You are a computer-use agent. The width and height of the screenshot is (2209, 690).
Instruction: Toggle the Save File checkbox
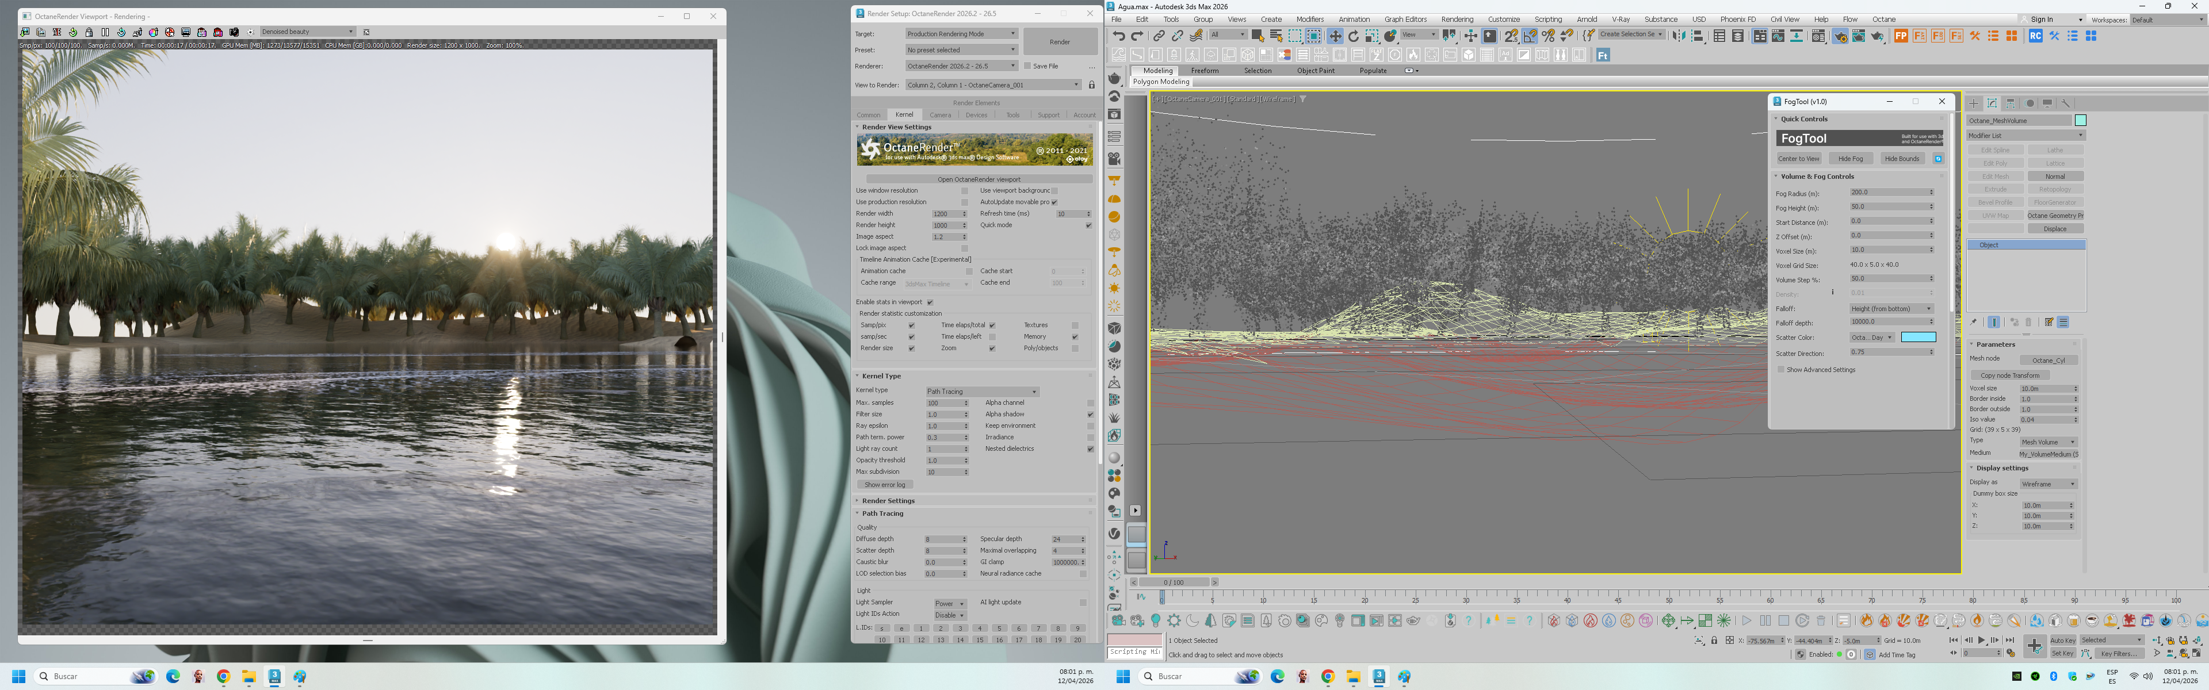(x=1027, y=66)
